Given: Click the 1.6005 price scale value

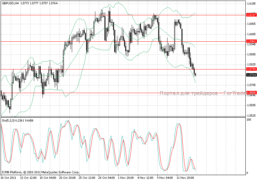Looking at the screenshot, I should point(251,34).
